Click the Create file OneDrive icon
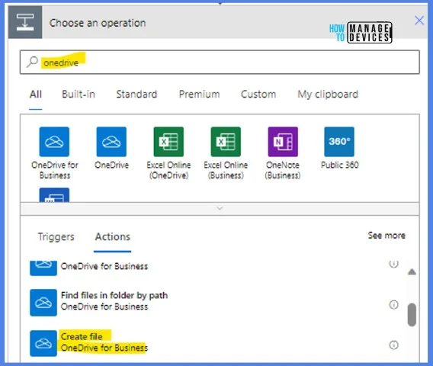The width and height of the screenshot is (433, 366). [x=43, y=343]
